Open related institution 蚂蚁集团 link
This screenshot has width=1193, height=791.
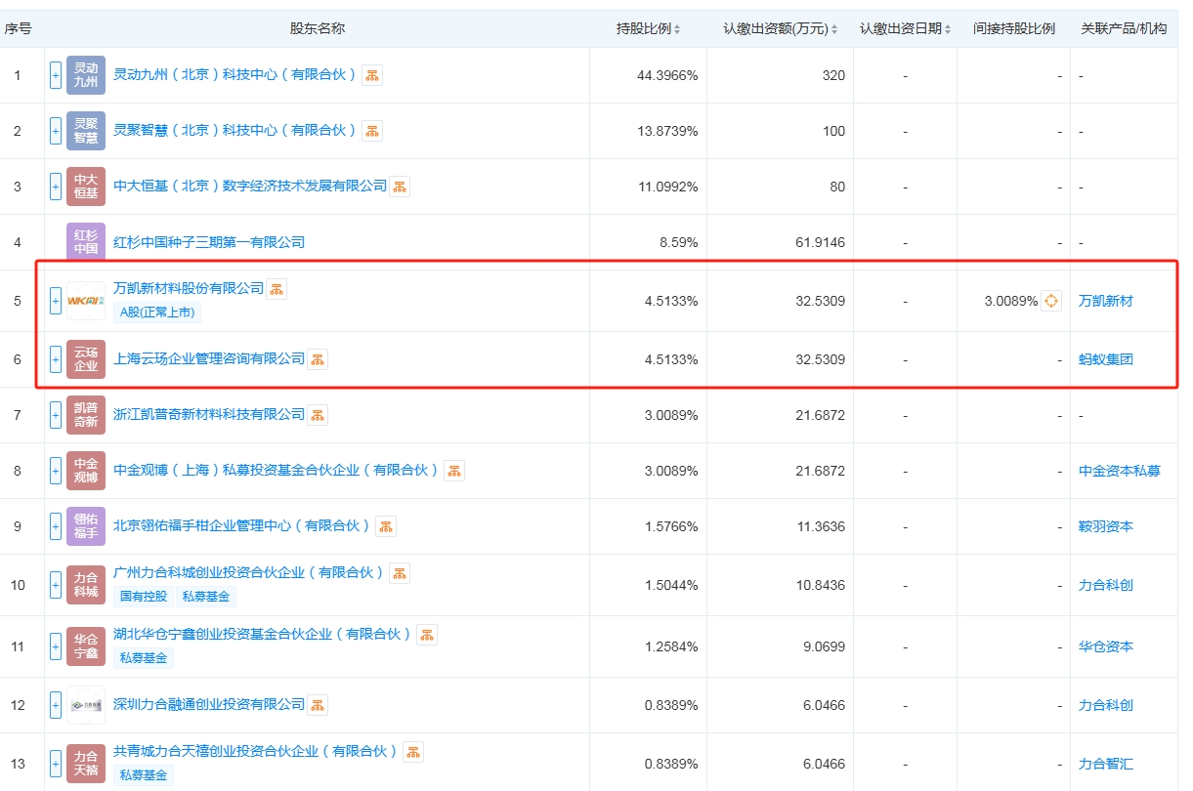coord(1106,359)
